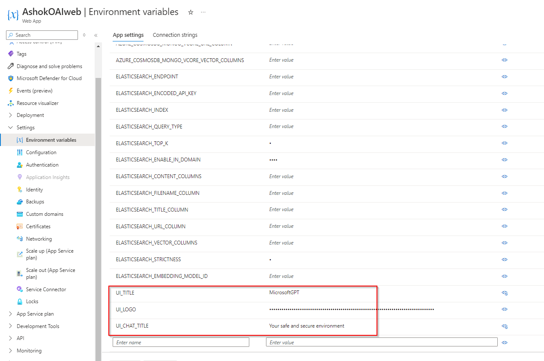Switch to the Connection strings tab

[x=175, y=35]
